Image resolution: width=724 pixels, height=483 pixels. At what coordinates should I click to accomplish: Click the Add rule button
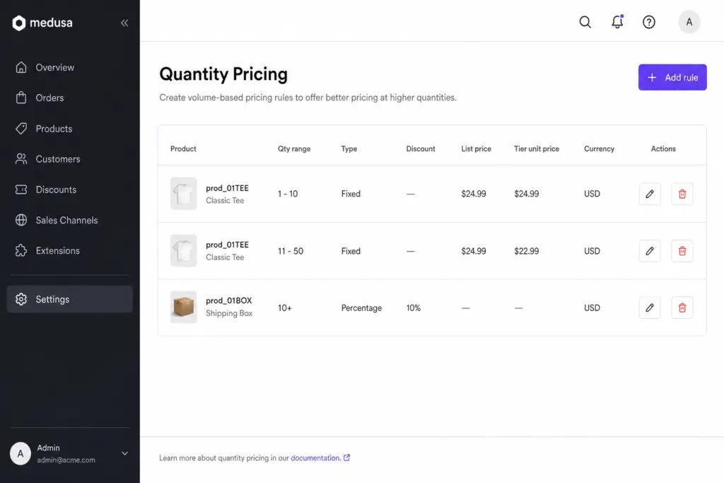click(x=672, y=77)
